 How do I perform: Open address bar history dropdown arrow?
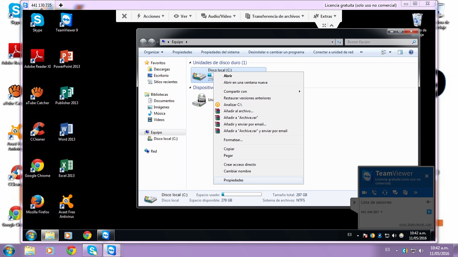332,42
